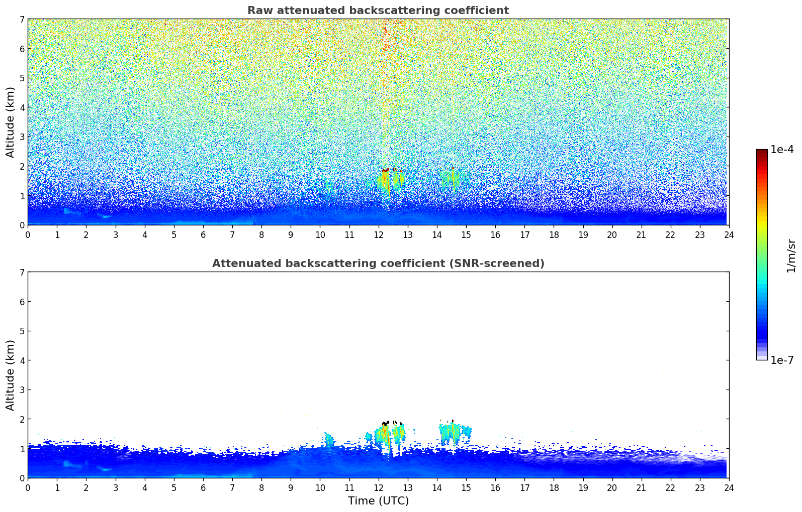Click the 'Time (UTC)' axis label
The image size is (802, 512).
click(378, 501)
